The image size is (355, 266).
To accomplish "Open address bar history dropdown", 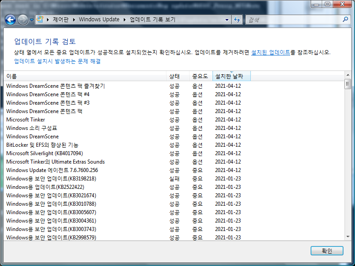I will tap(227, 20).
